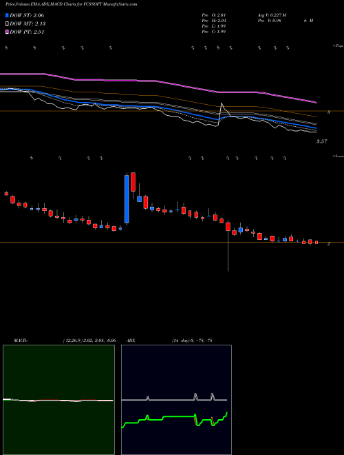This screenshot has height=455, width=344.
Task: Select the 'DOW MT: 2.13' label
Action: [x=28, y=24]
